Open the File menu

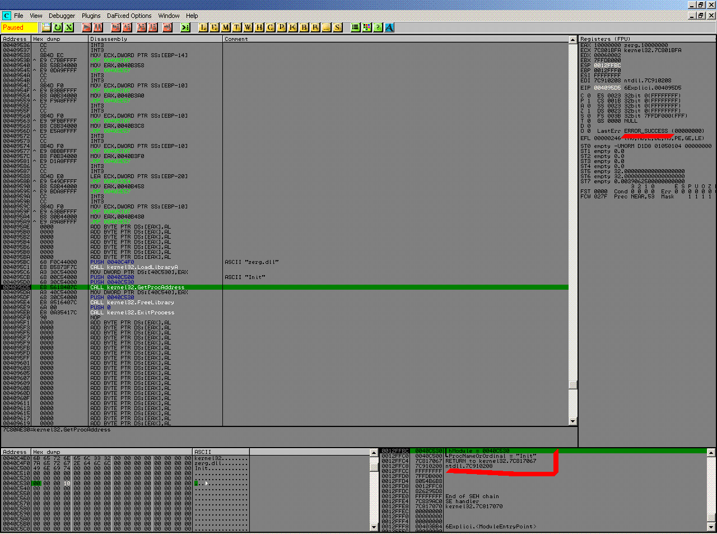18,16
